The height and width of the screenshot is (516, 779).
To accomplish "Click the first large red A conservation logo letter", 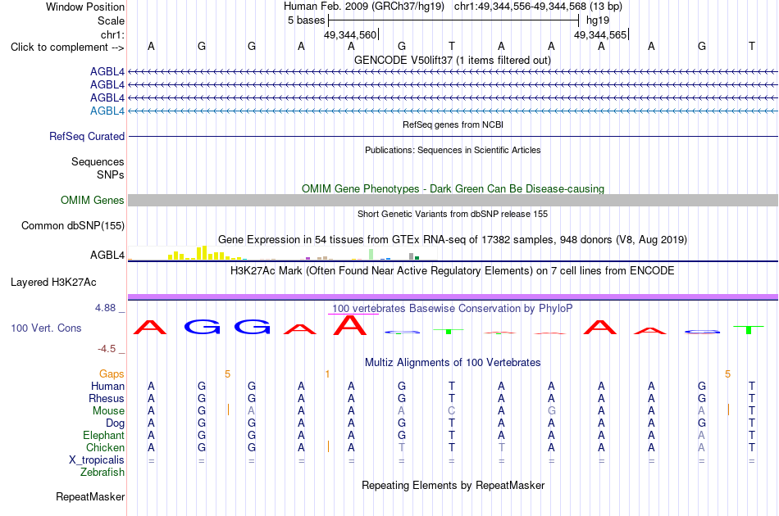I will 150,328.
